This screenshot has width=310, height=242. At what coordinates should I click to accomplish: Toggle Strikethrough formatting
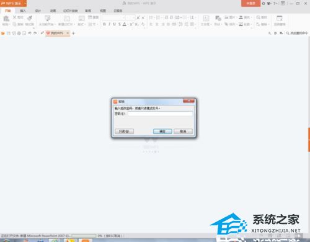click(119, 24)
